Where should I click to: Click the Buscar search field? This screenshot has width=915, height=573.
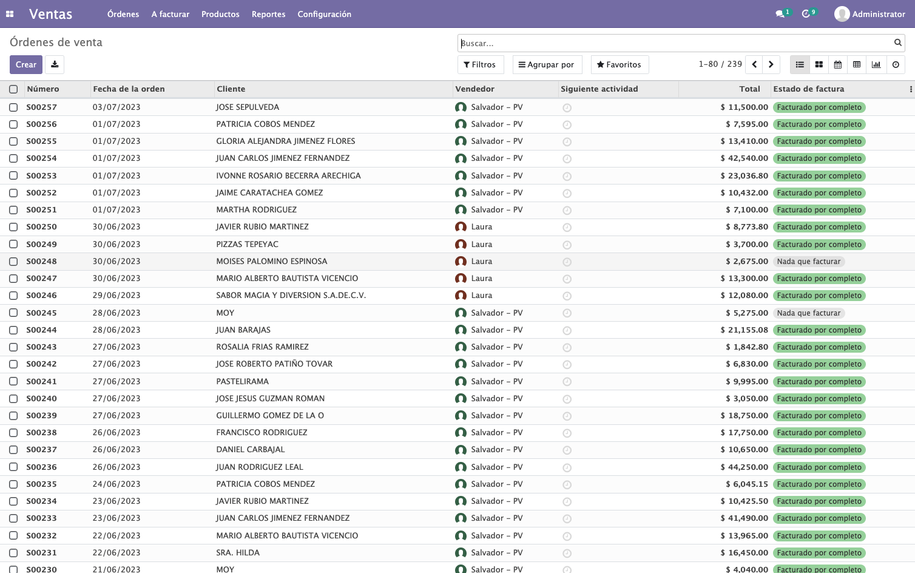point(675,43)
